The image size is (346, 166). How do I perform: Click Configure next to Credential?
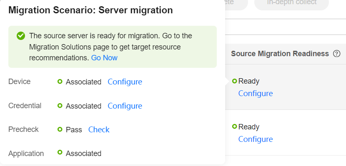tap(125, 106)
